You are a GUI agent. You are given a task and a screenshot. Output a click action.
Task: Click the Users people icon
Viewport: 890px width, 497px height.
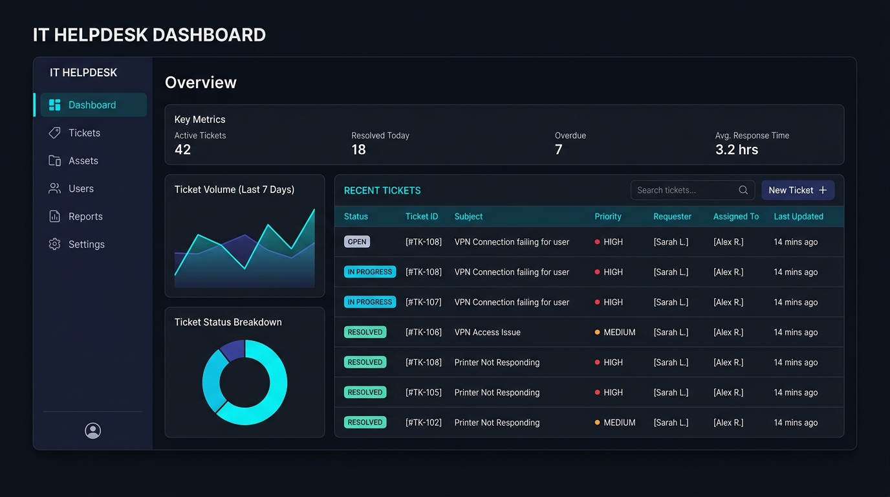(55, 188)
